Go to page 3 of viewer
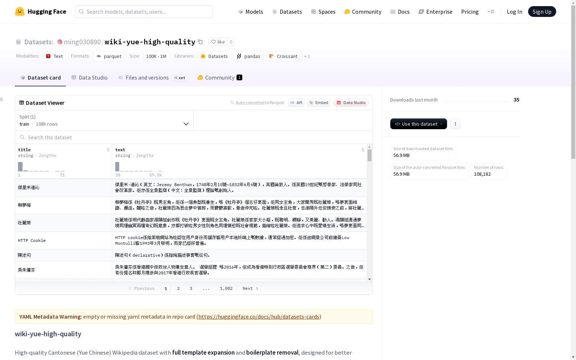Viewport: 576px width, 360px height. pyautogui.click(x=191, y=288)
